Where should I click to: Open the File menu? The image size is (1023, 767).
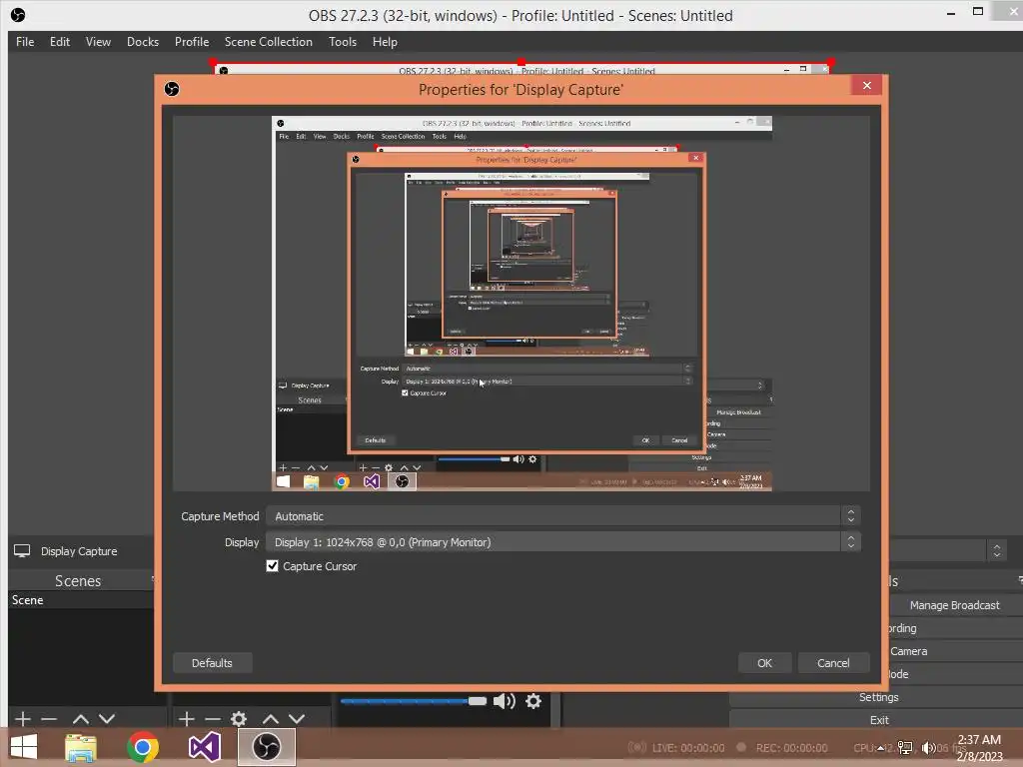25,42
